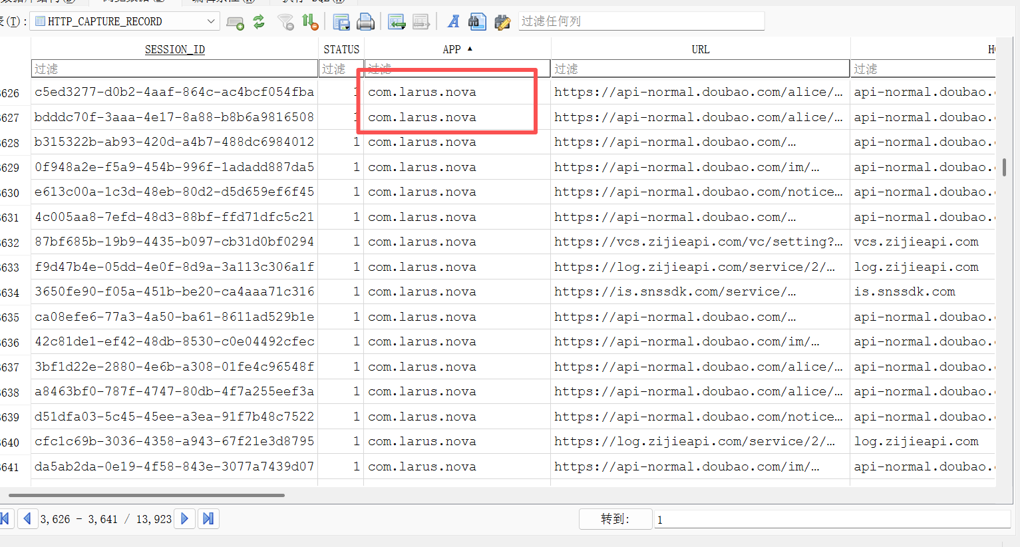This screenshot has height=547, width=1020.
Task: Select the vcs.zijieapi.com host cell
Action: [923, 242]
